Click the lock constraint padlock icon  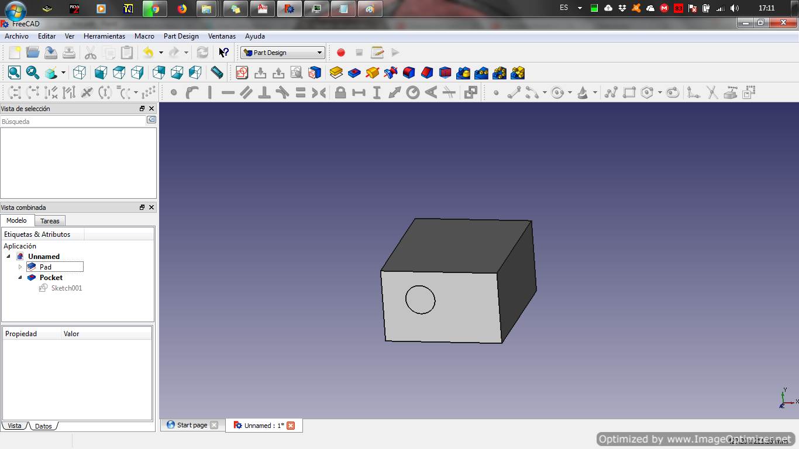tap(340, 92)
